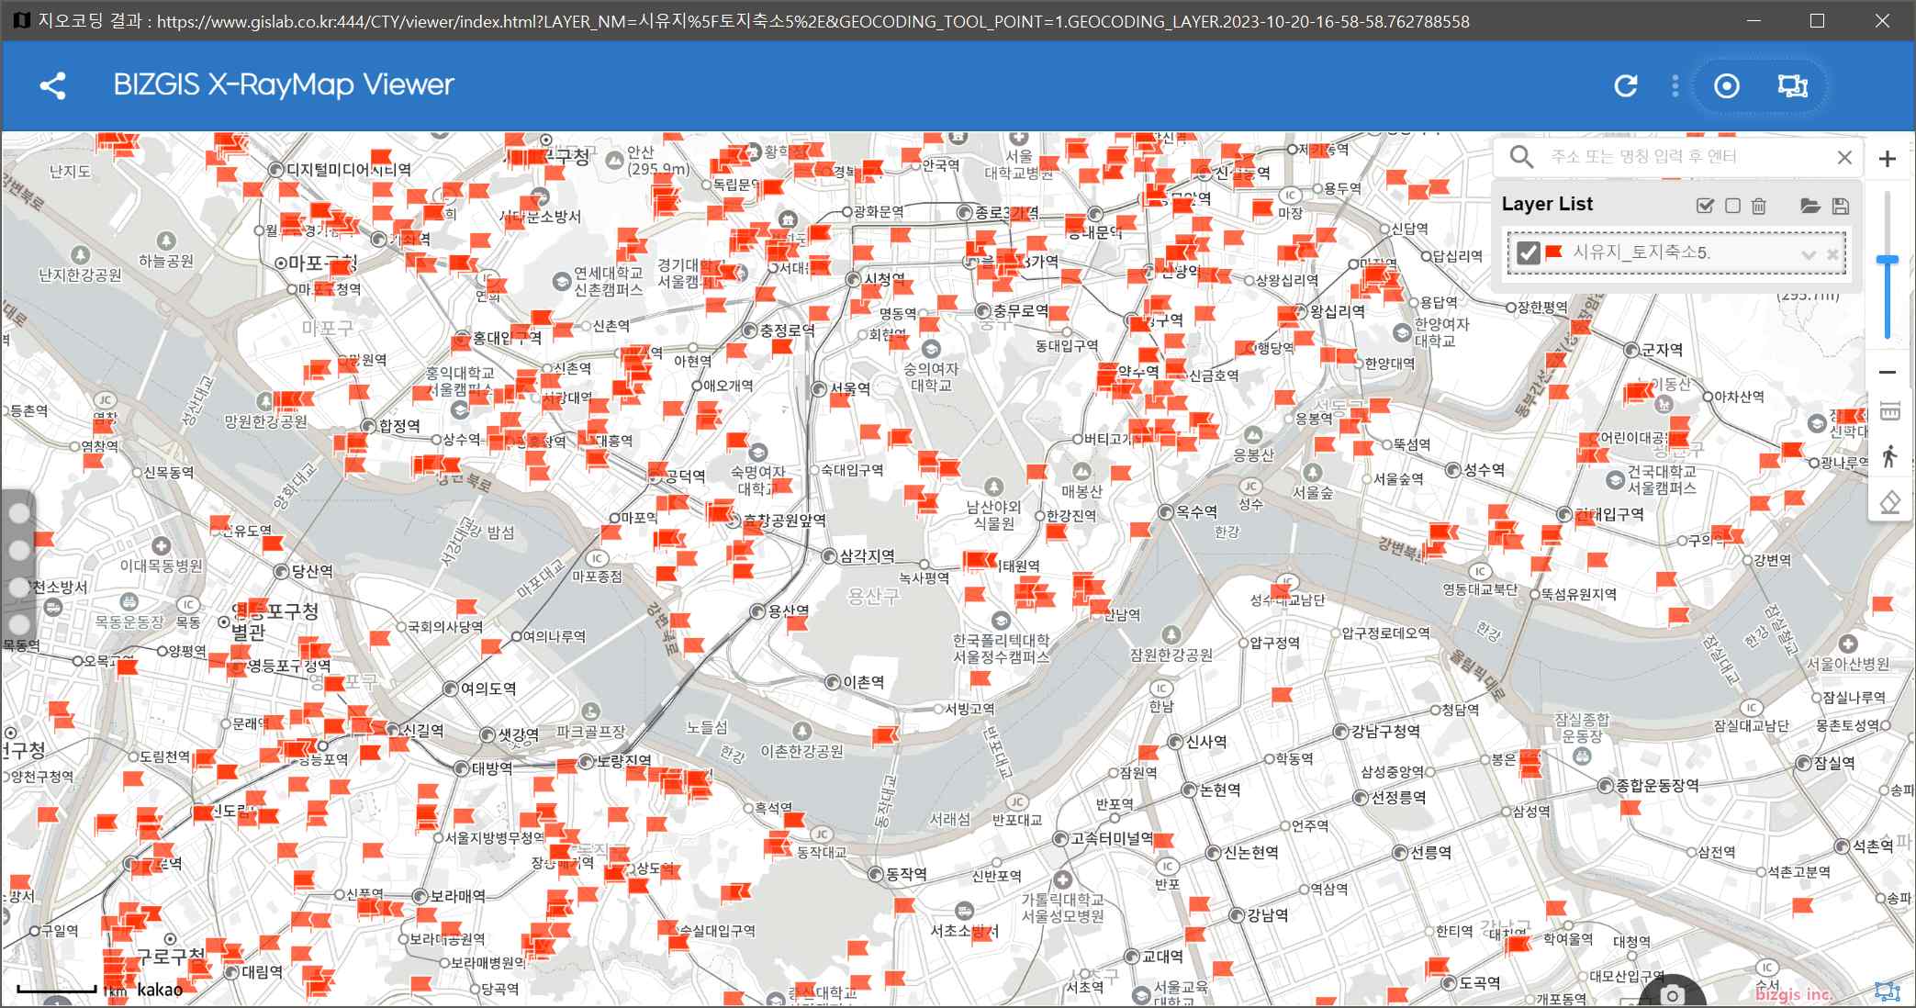
Task: Open saved layers with folder icon
Action: [x=1810, y=206]
